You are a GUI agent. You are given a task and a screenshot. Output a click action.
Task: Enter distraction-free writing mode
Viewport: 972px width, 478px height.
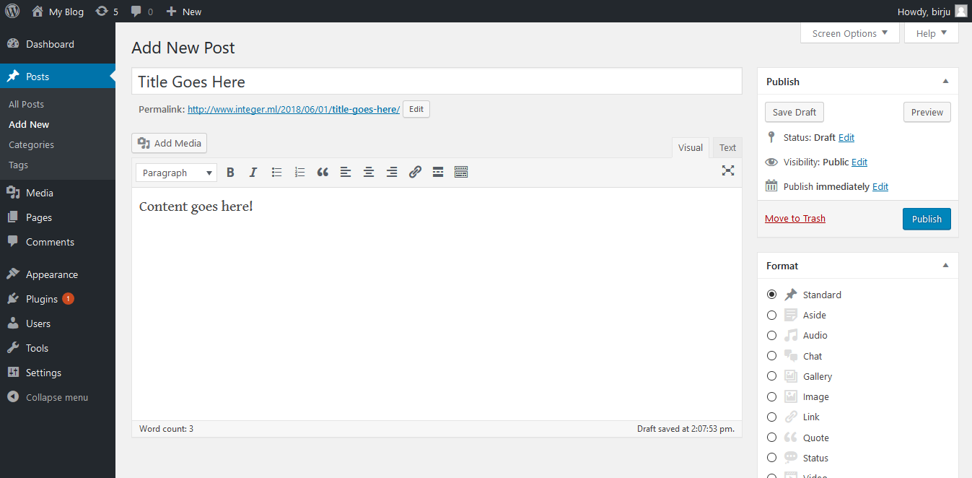tap(727, 171)
